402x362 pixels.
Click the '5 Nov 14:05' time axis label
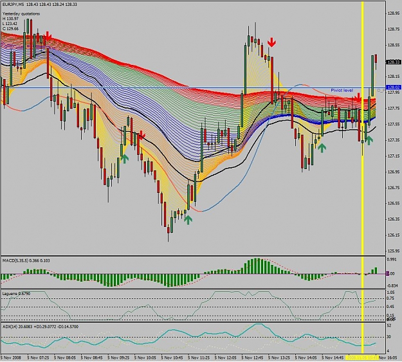coord(306,357)
